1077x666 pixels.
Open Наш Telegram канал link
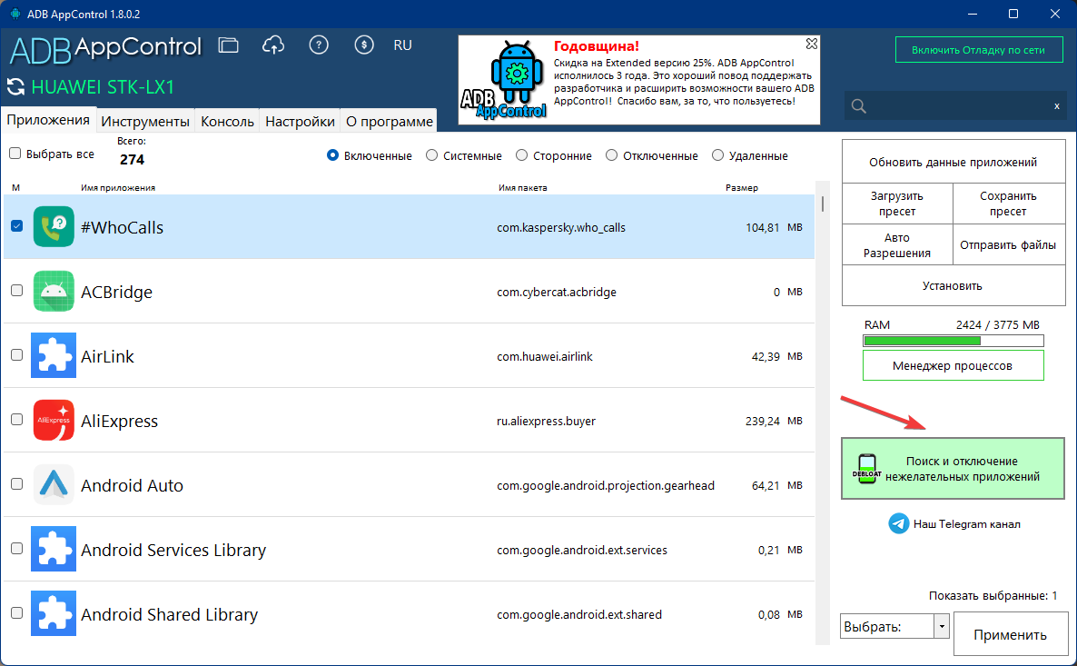966,523
